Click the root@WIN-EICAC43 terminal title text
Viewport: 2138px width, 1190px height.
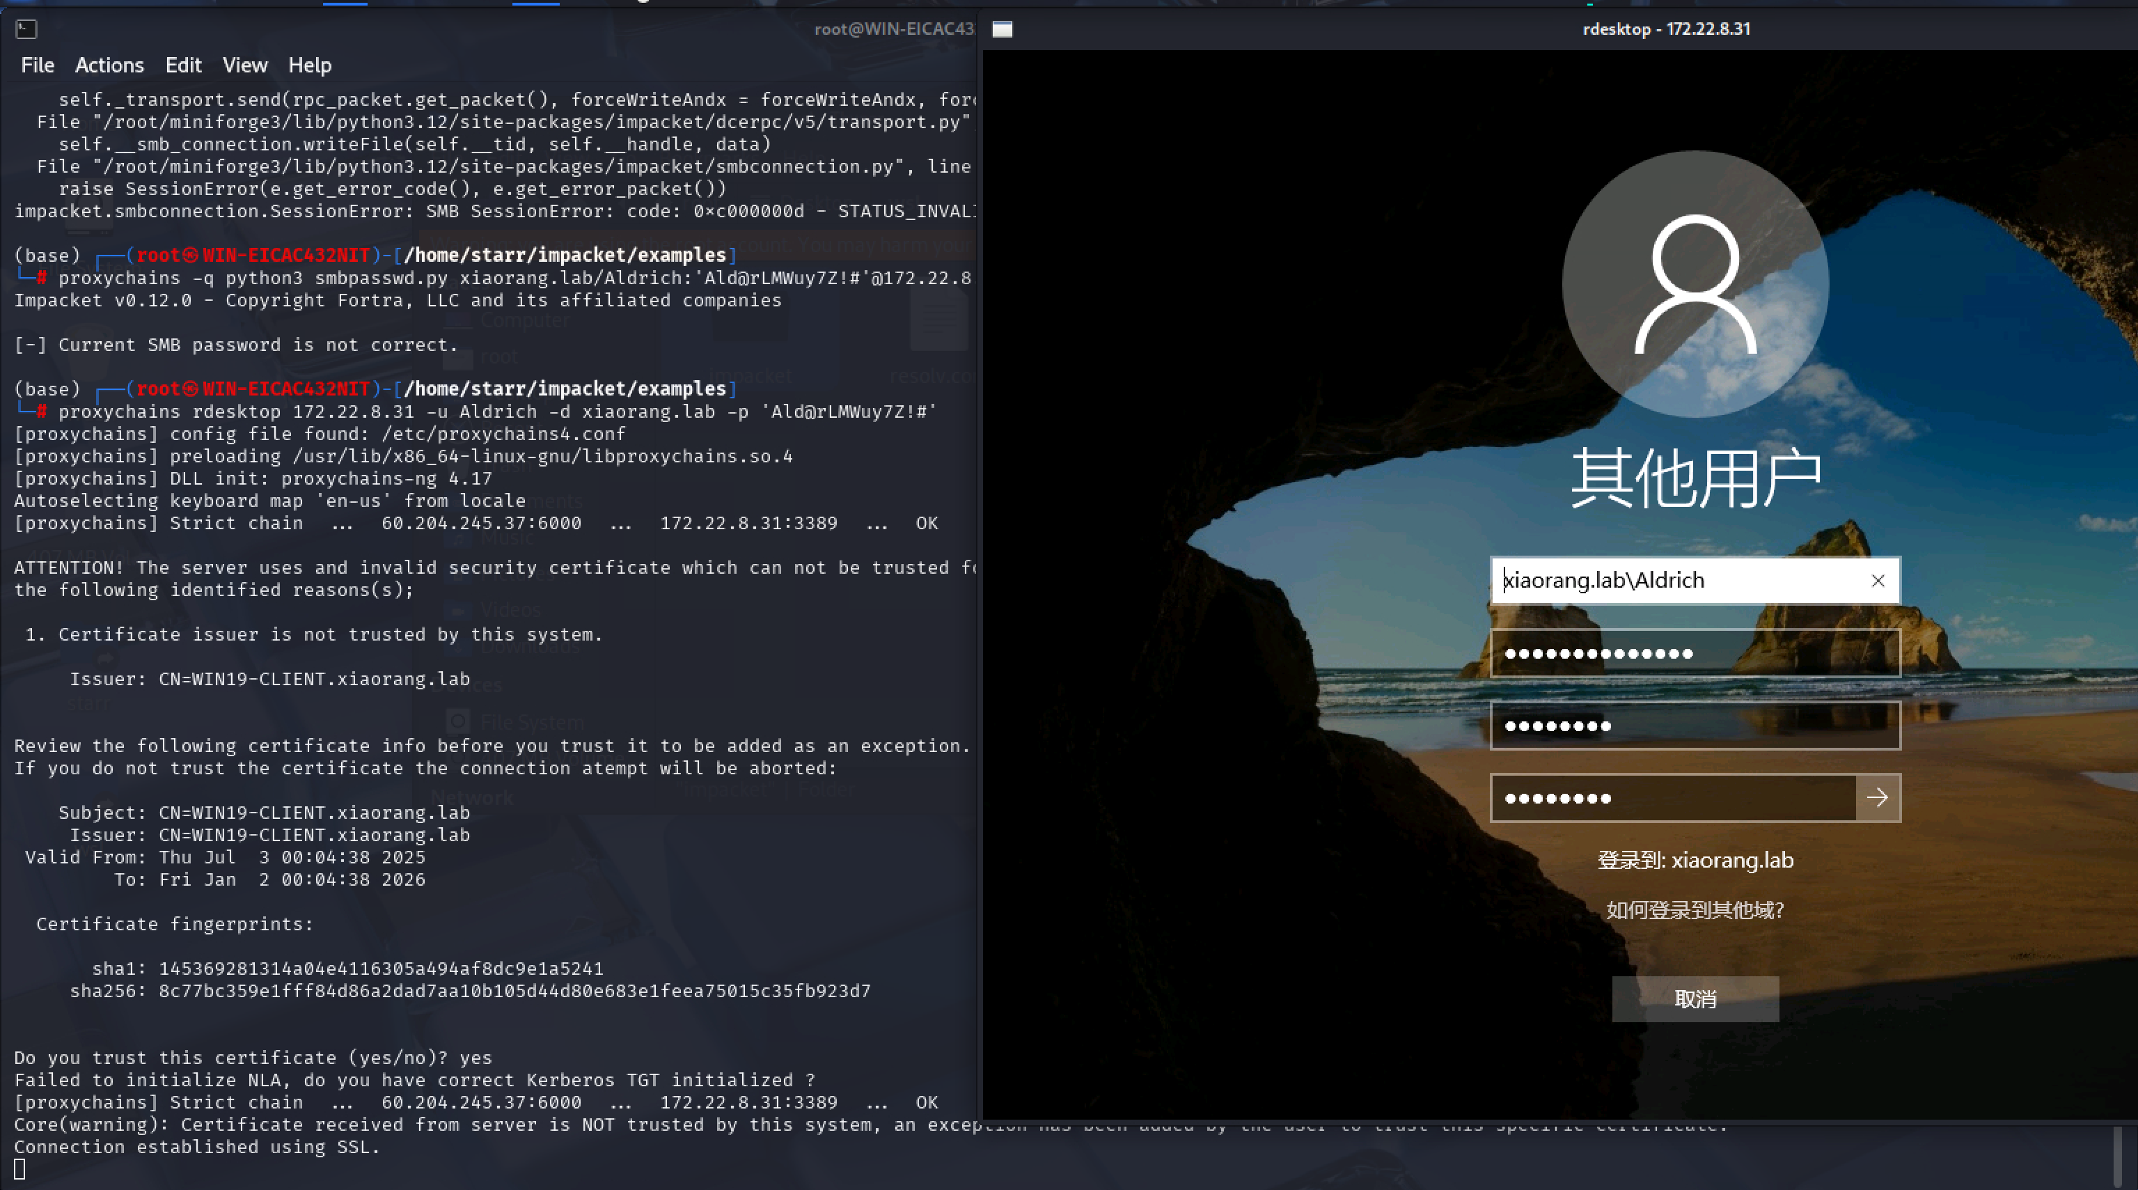click(x=893, y=30)
